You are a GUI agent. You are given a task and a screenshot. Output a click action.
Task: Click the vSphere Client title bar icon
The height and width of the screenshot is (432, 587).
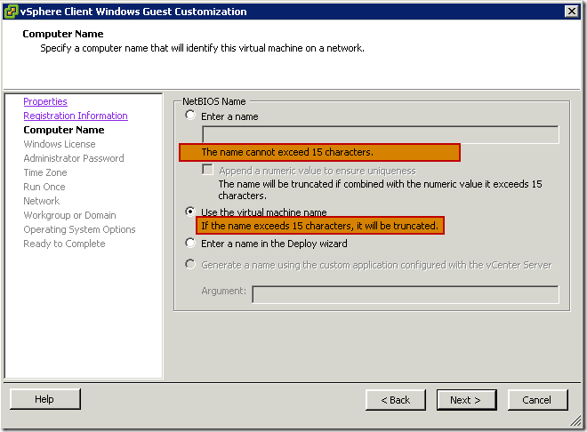(x=11, y=12)
